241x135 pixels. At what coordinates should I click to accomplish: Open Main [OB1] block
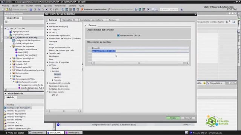pos(23,52)
